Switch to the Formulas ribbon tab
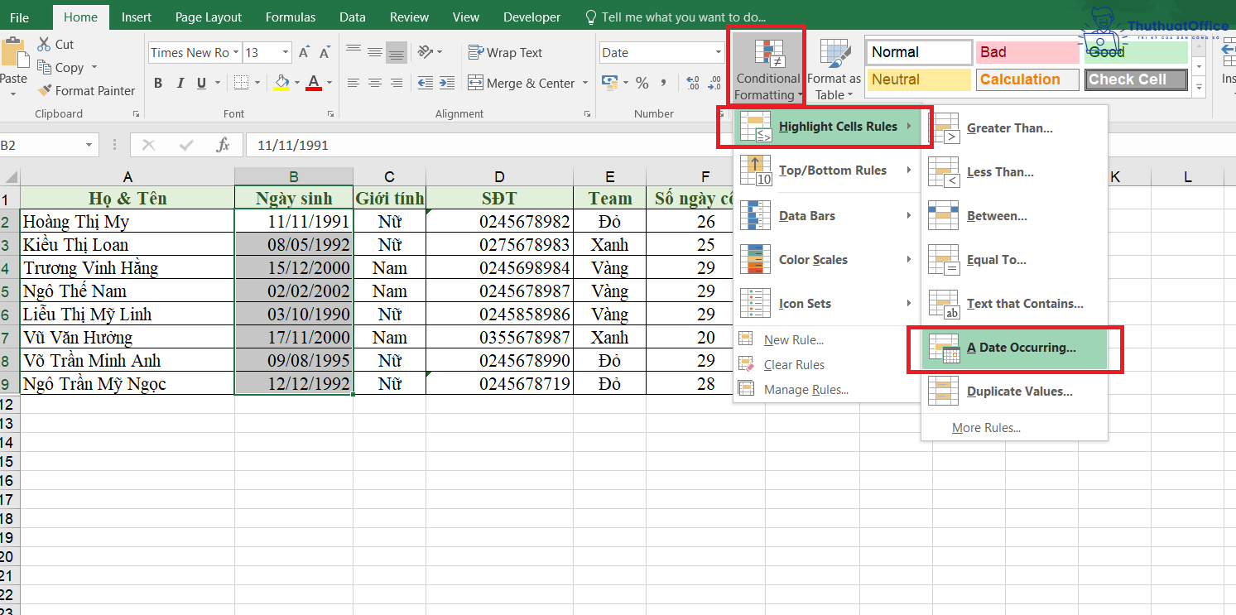 291,17
